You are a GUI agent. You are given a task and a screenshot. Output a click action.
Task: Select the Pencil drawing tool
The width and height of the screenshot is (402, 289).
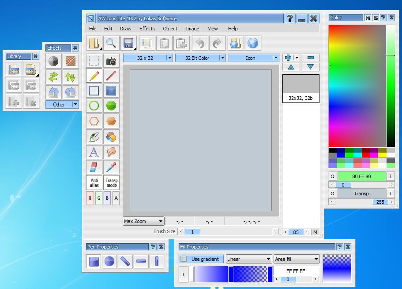(94, 76)
